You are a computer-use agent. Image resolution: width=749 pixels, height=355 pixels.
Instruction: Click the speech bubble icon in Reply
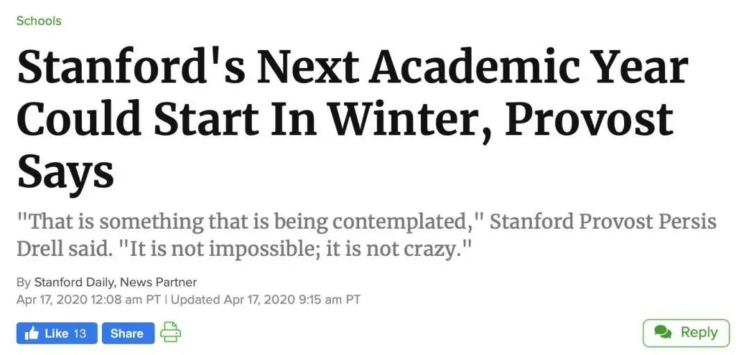pyautogui.click(x=663, y=333)
